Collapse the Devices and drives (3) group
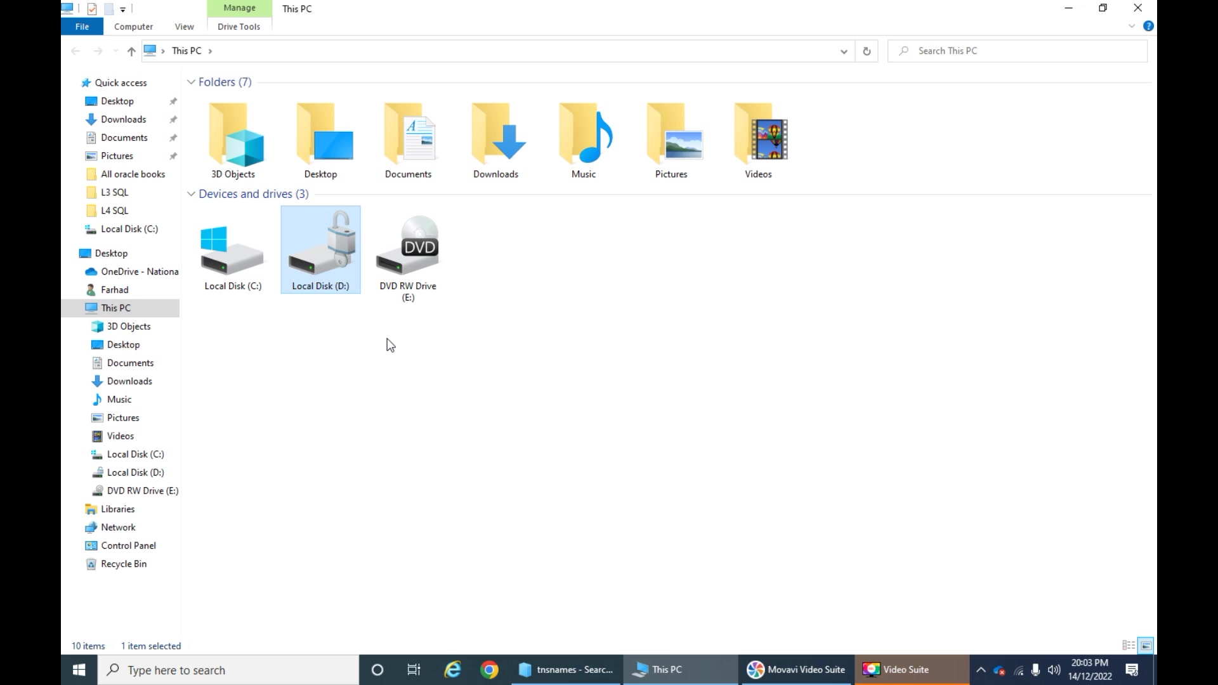 [191, 194]
